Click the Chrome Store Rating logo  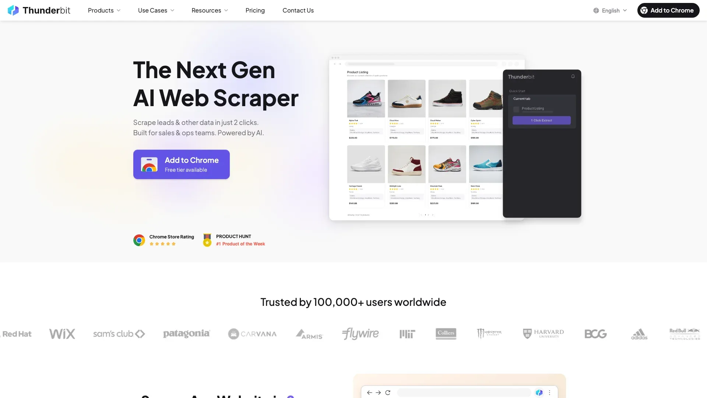[139, 240]
